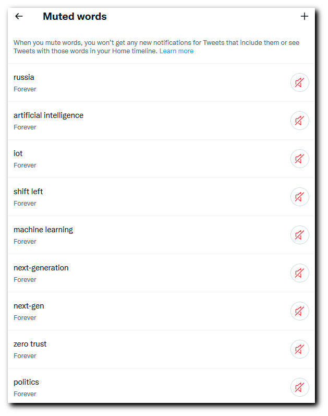
Task: Unmute the word iot
Action: coord(299,159)
